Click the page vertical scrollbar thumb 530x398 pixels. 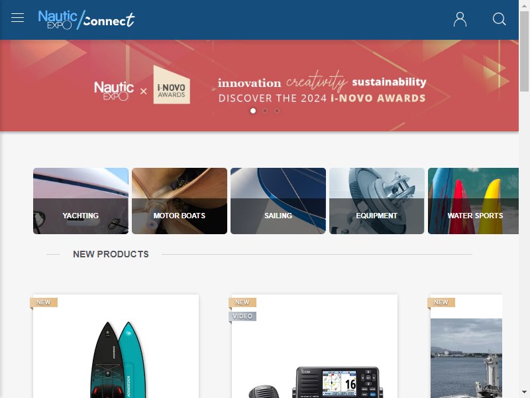coord(524,51)
